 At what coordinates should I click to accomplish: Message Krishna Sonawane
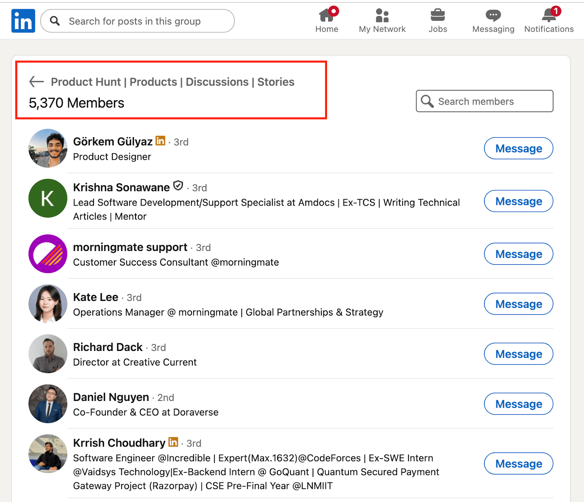click(x=519, y=201)
